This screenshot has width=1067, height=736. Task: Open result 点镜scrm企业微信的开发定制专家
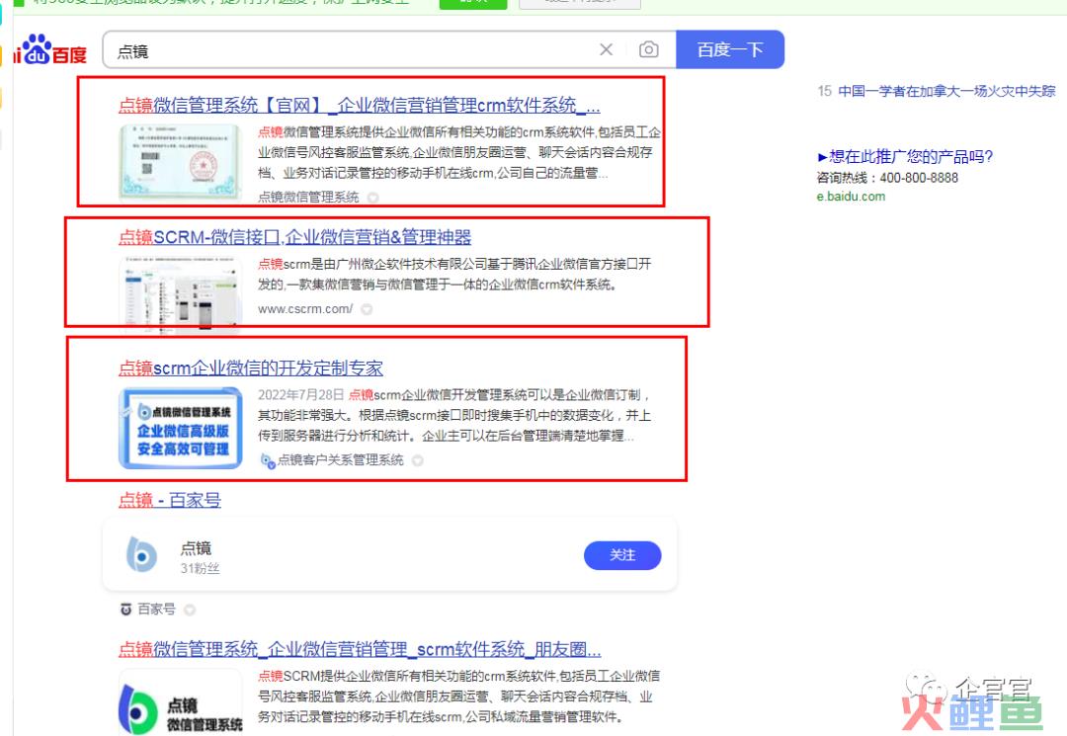click(x=250, y=368)
